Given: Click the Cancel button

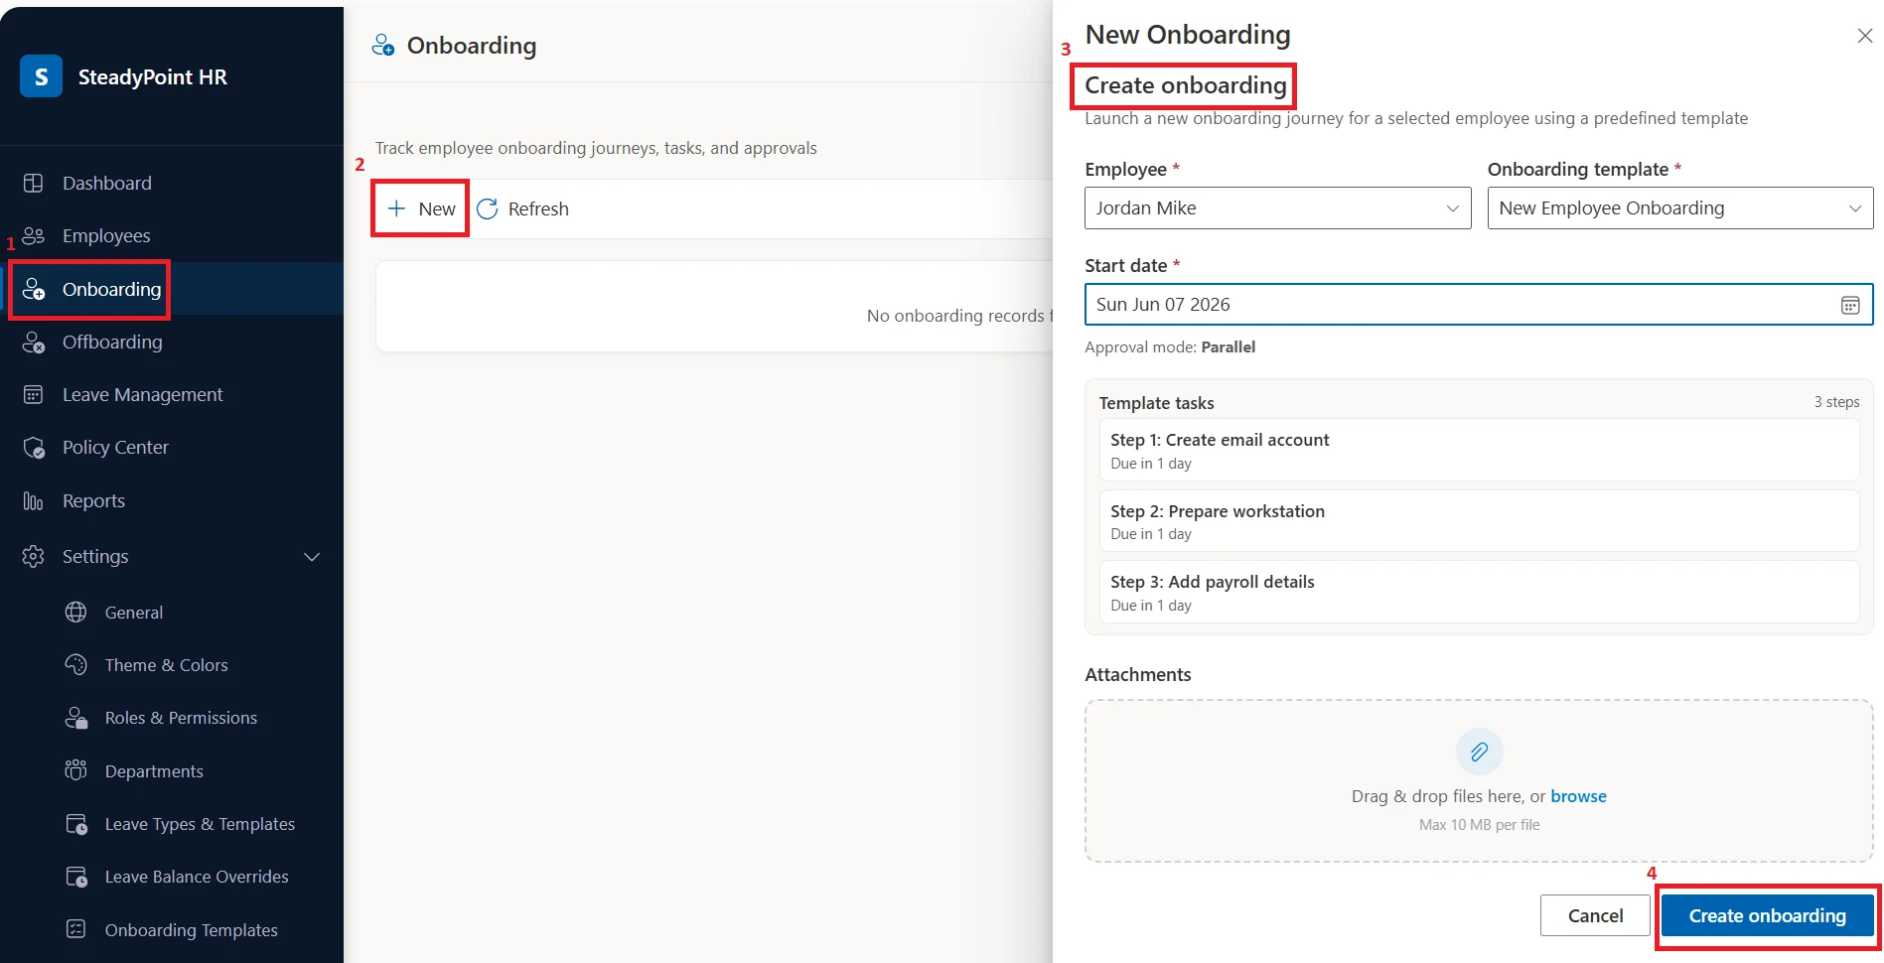Looking at the screenshot, I should 1595,915.
